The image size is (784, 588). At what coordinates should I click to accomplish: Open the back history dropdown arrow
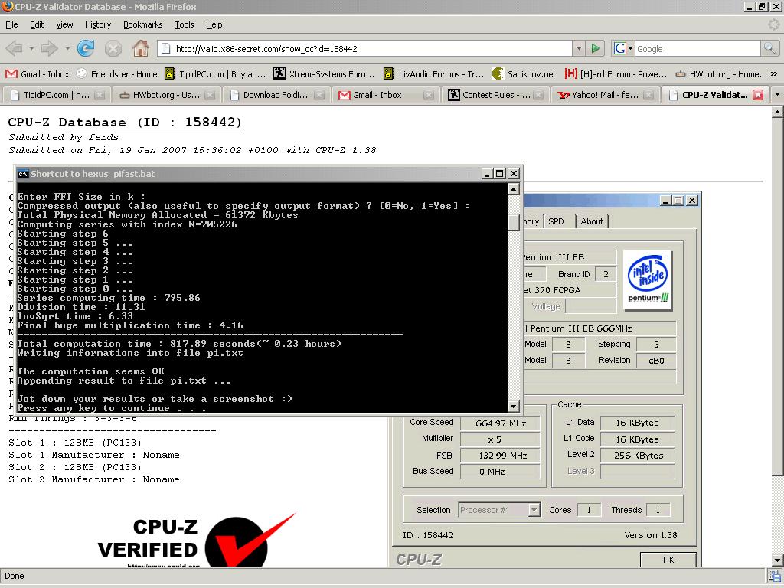pos(31,48)
